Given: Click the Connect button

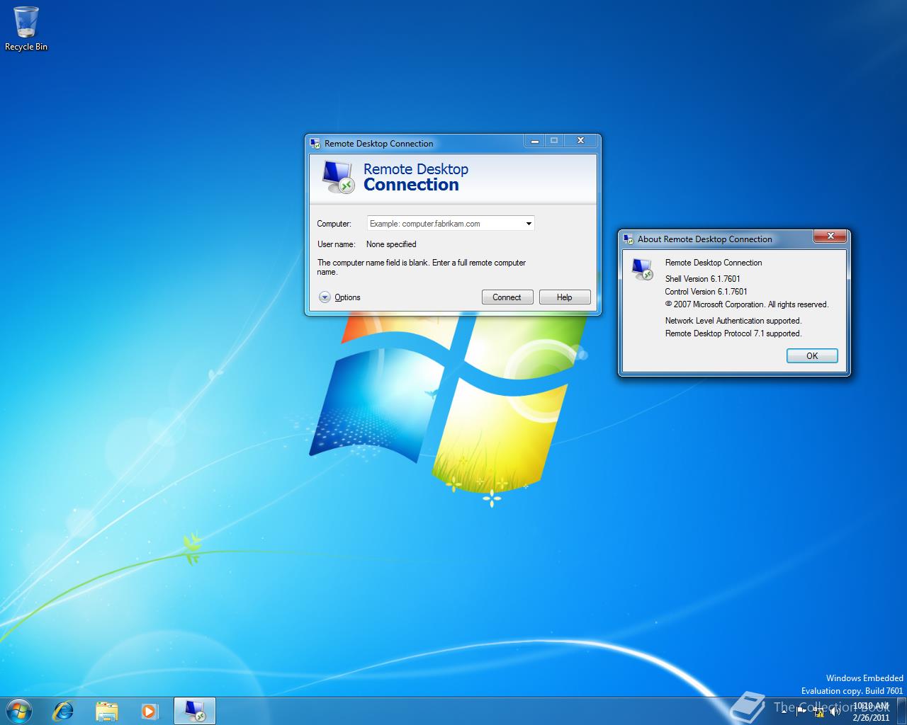Looking at the screenshot, I should pos(507,297).
